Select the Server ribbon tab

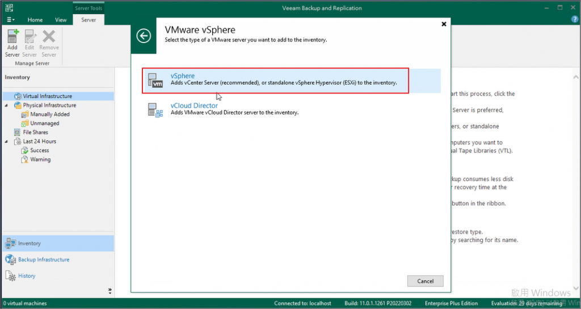click(89, 20)
